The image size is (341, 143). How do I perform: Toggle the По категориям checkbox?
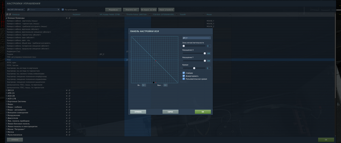pyautogui.click(x=63, y=10)
